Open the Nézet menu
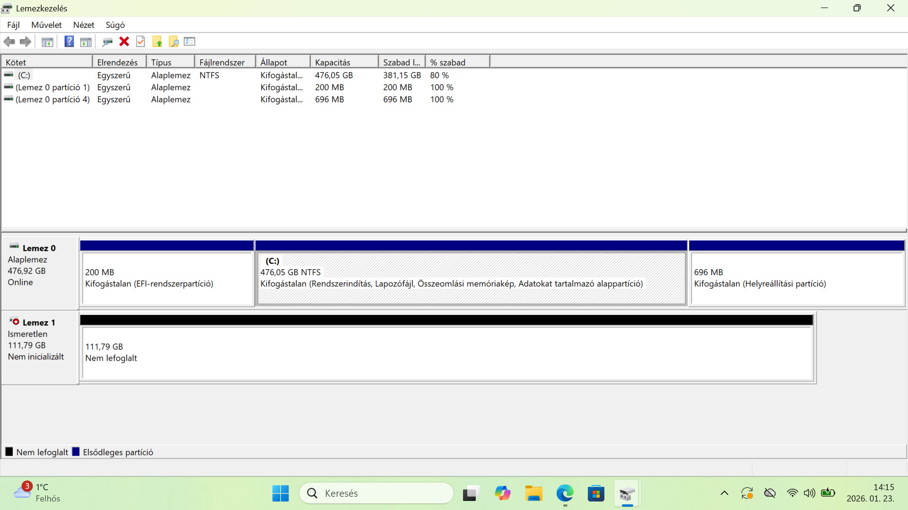This screenshot has height=510, width=908. [x=84, y=25]
